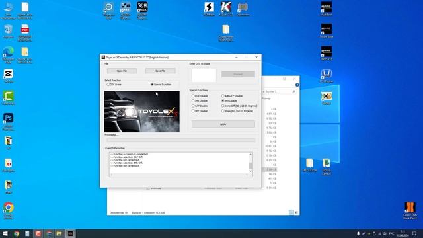423x238 pixels.
Task: Click the event log scroll-down arrow
Action: tap(250, 171)
